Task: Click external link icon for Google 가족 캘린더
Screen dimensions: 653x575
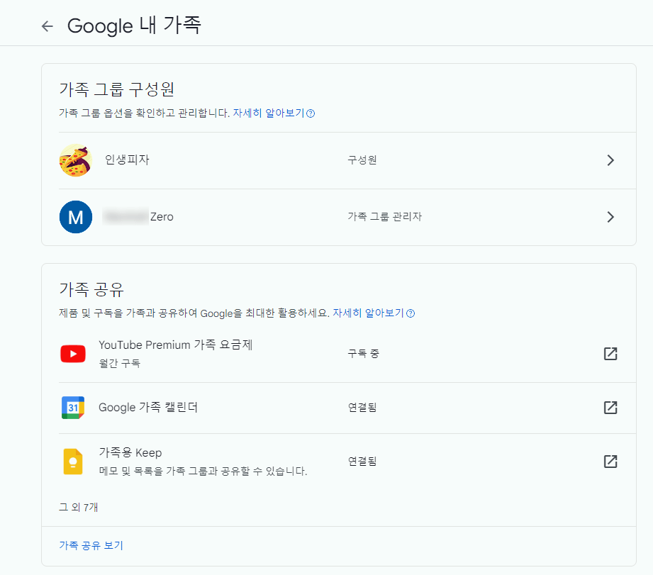Action: (x=610, y=407)
